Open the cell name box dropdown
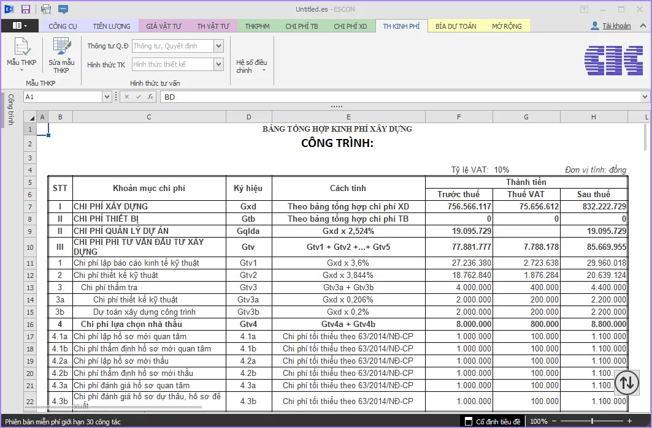The image size is (652, 428). point(107,97)
